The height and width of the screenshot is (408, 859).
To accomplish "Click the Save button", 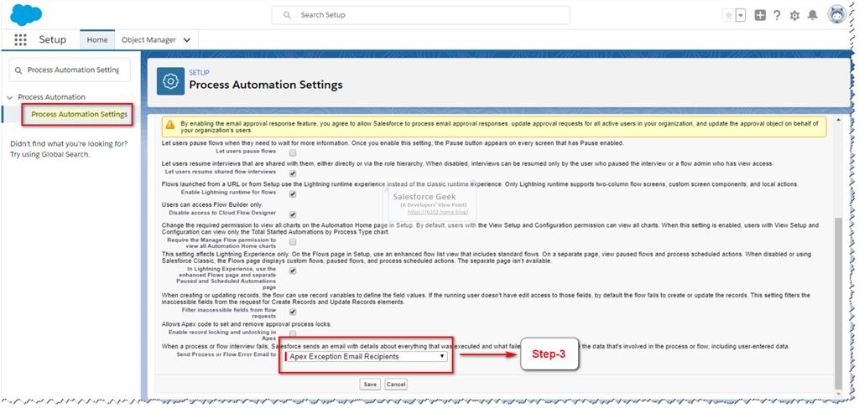I will tap(370, 385).
